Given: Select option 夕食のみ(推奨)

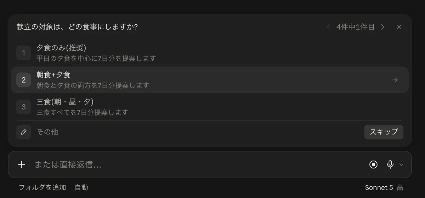Looking at the screenshot, I should [210, 53].
